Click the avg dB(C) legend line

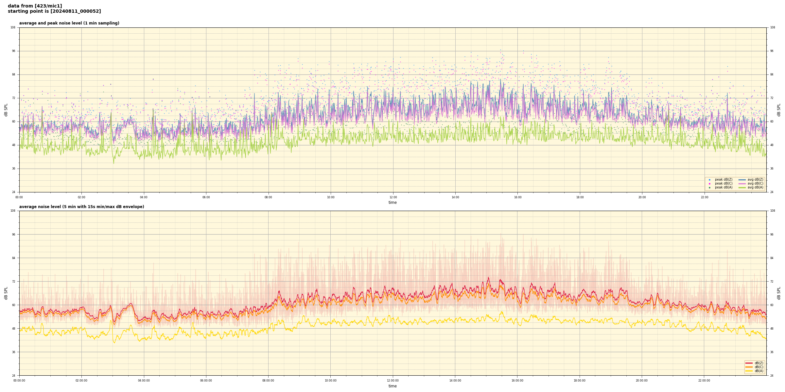click(742, 184)
